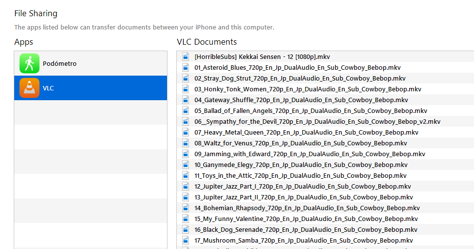
Task: Select the 02_Stray_Dog_Strut file name
Action: (300, 78)
